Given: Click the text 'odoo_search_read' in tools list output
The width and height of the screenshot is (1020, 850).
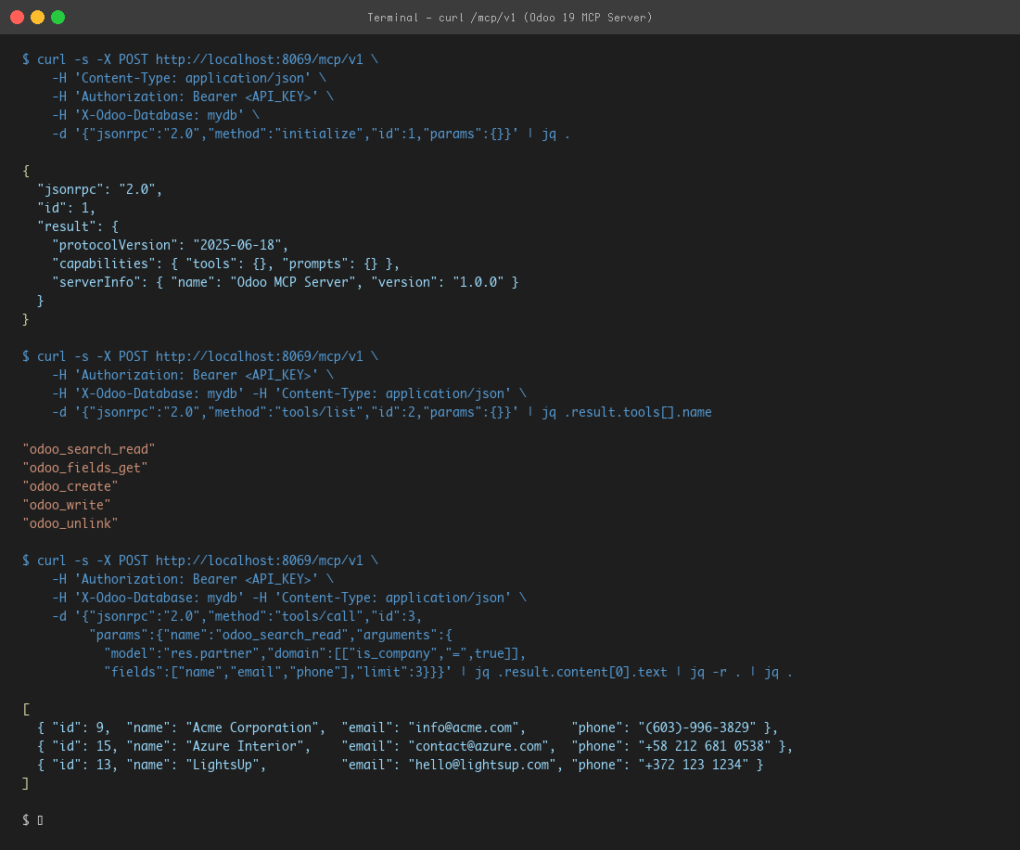Looking at the screenshot, I should click(89, 449).
